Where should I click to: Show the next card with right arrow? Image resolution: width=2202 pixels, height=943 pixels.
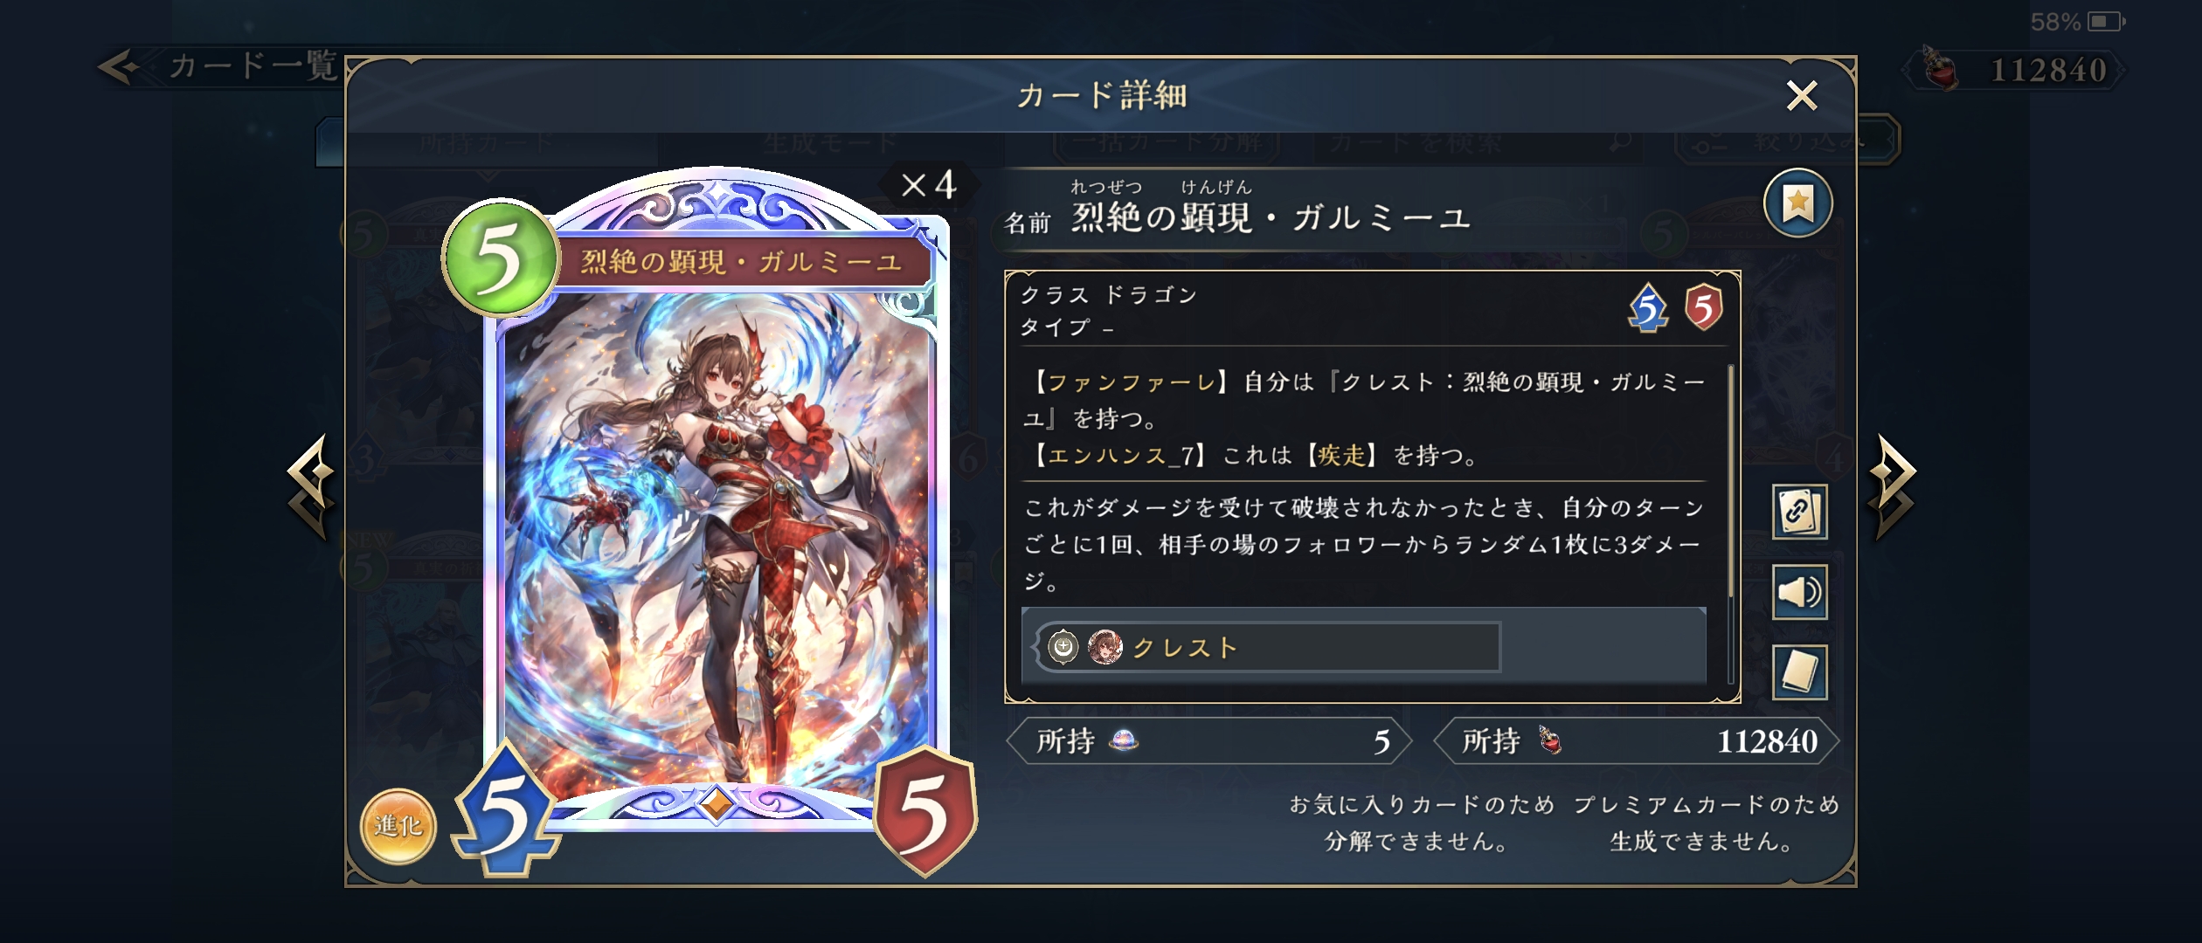1893,487
